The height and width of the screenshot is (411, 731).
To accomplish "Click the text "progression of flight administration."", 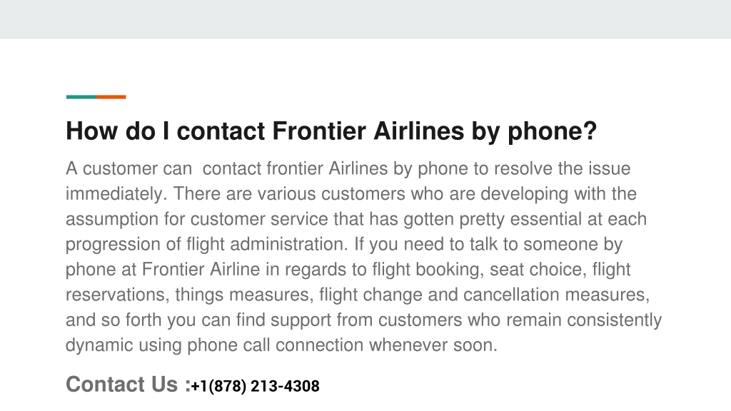I will coord(206,245).
